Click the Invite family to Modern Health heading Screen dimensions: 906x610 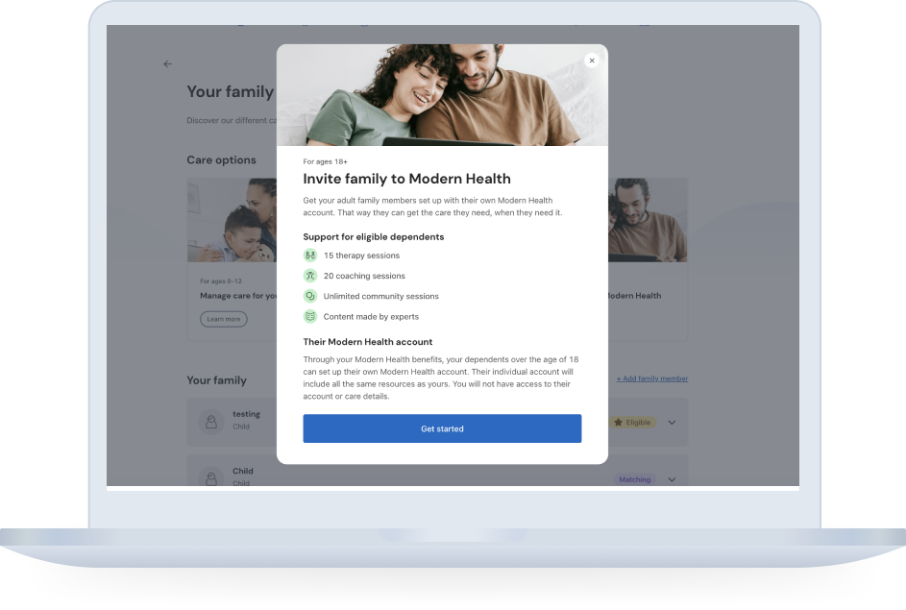[406, 179]
